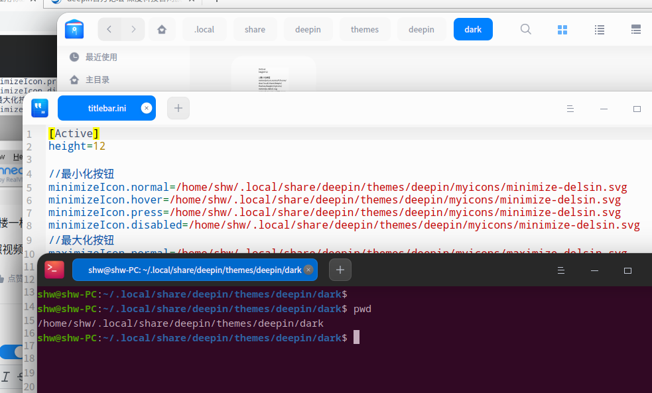The width and height of the screenshot is (652, 393).
Task: Open the text editor main menu
Action: tap(570, 109)
